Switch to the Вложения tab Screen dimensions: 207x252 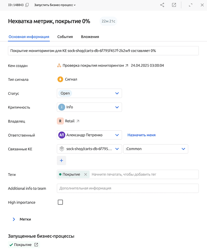coord(90,37)
